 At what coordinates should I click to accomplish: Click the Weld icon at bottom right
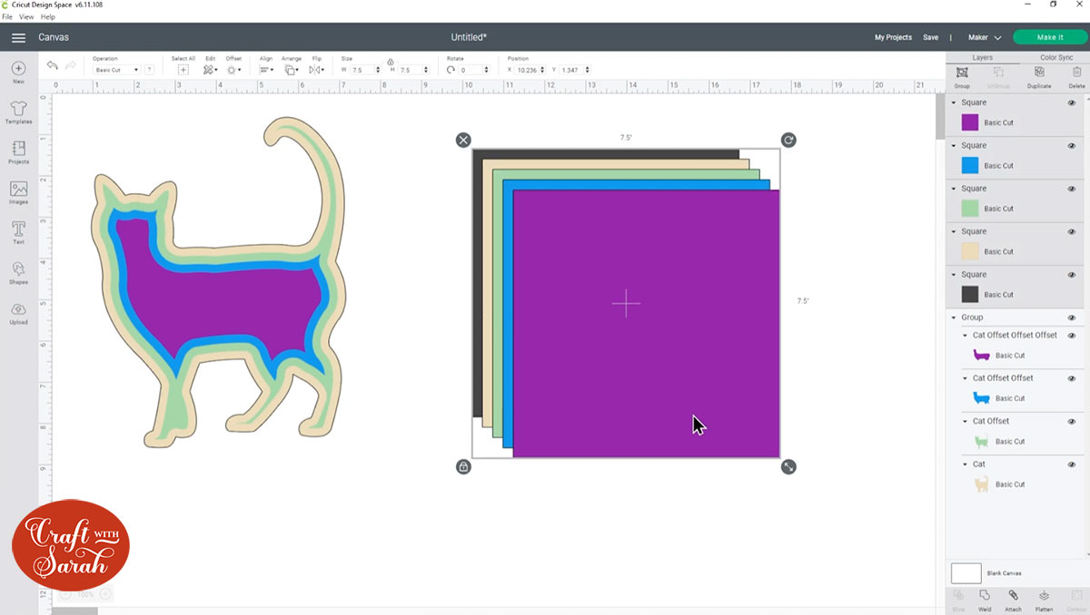985,599
